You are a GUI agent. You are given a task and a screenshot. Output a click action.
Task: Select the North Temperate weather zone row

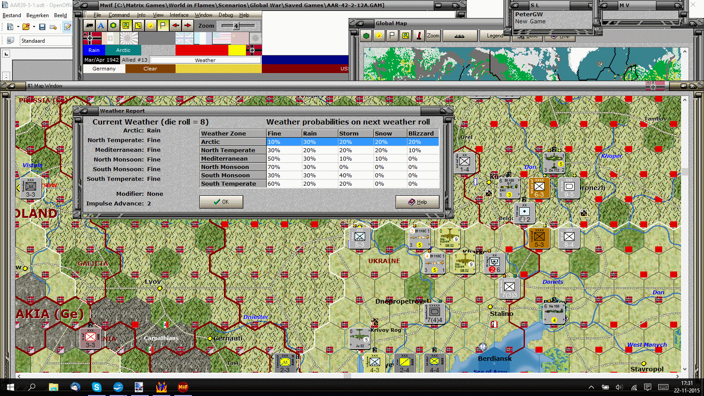(319, 150)
